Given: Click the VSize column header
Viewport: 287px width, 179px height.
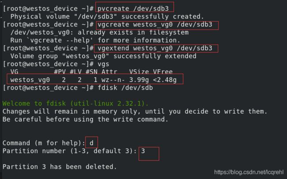Looking at the screenshot, I should pos(139,72).
